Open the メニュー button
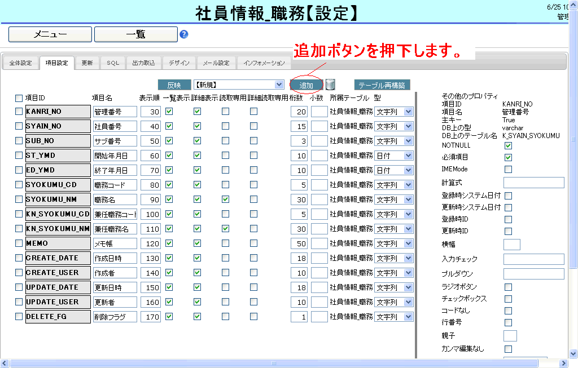 coord(50,34)
